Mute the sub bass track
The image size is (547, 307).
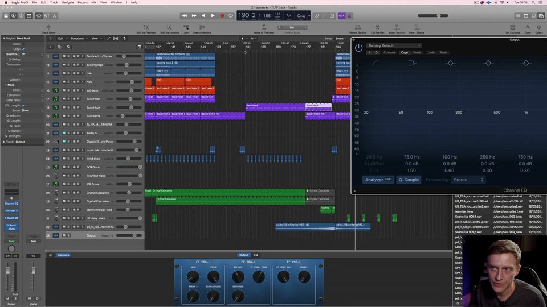[x=64, y=90]
